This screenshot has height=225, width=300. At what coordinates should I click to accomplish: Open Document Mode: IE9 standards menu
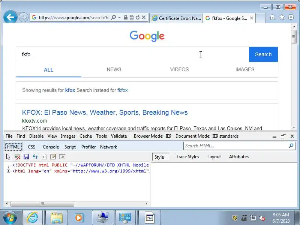[x=207, y=136]
